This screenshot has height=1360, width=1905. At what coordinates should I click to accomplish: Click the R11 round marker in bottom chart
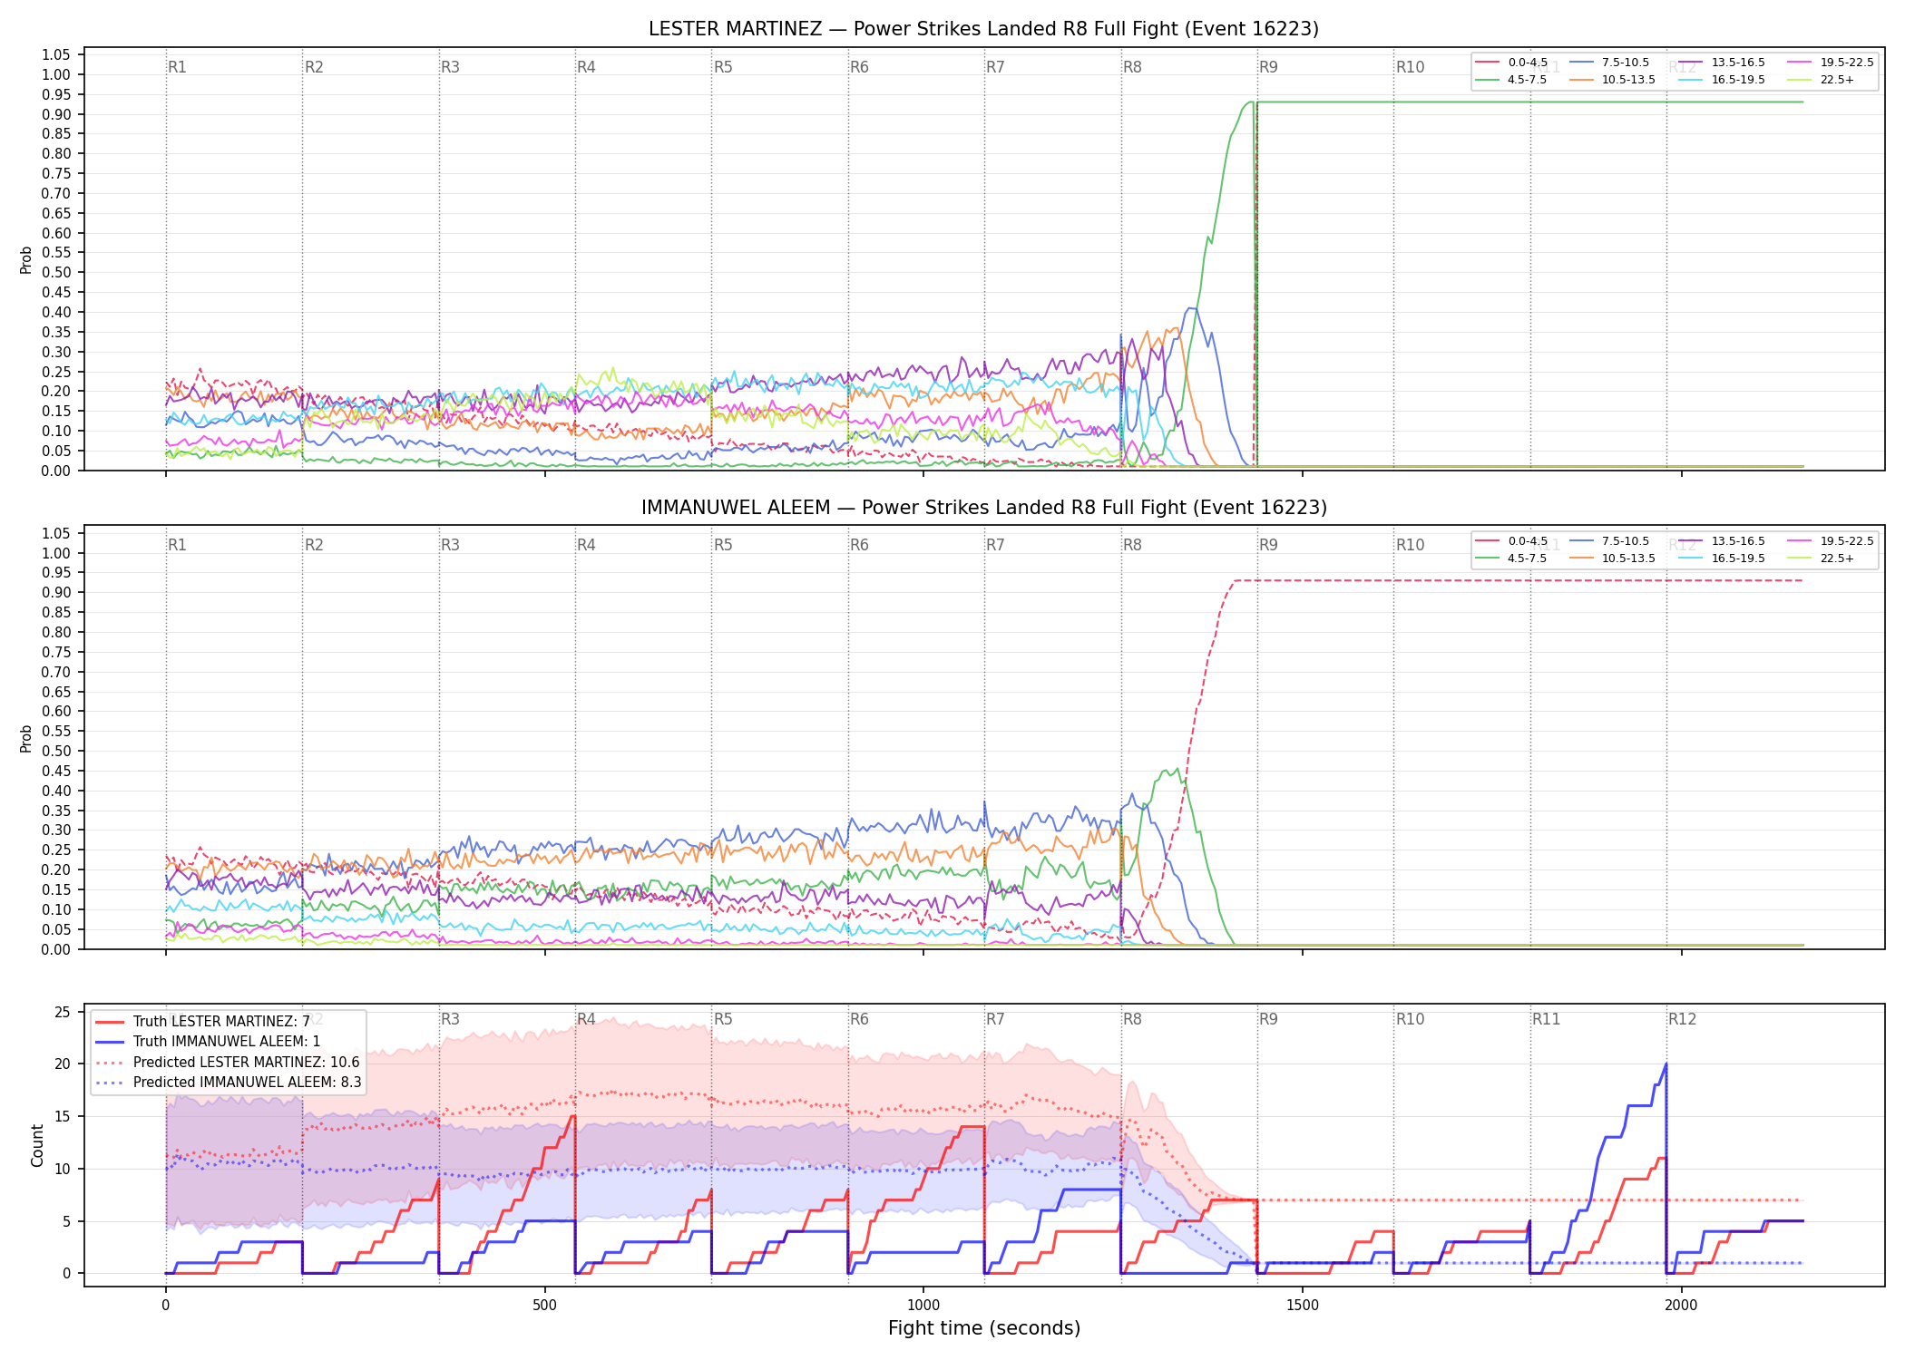point(1547,1019)
